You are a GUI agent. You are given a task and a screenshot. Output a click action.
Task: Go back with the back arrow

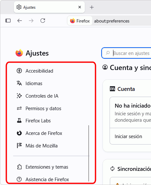20,21
